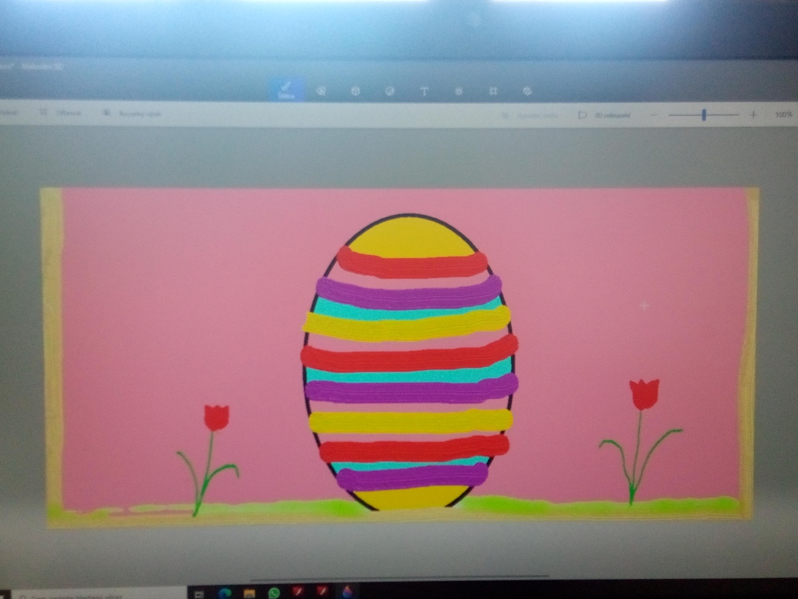798x599 pixels.
Task: Open the Stickers panel
Action: [x=390, y=91]
